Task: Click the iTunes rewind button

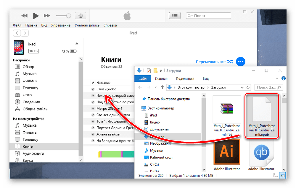Action: click(x=24, y=16)
